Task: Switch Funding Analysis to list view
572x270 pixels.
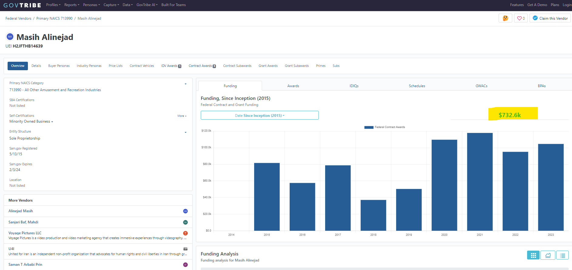Action: coord(562,255)
